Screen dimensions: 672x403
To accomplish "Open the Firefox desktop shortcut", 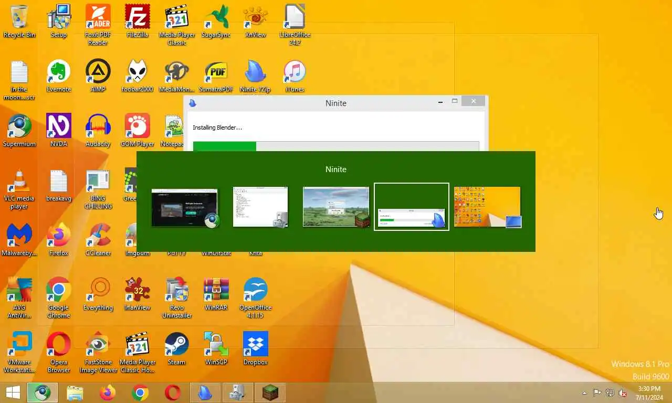I will 59,239.
